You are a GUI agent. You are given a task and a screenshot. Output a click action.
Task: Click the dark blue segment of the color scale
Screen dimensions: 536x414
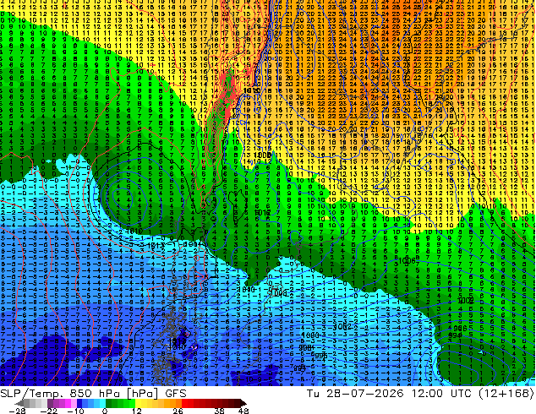pyautogui.click(x=79, y=403)
